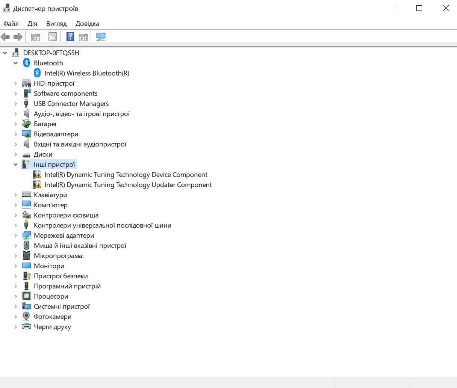The image size is (457, 388).
Task: Click warning icon of Dynamic Tuning Updater Component
Action: 37,184
